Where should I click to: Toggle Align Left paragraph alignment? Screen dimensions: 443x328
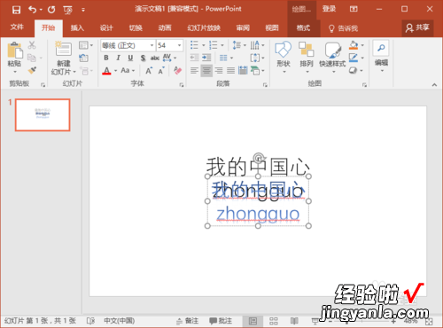point(194,70)
